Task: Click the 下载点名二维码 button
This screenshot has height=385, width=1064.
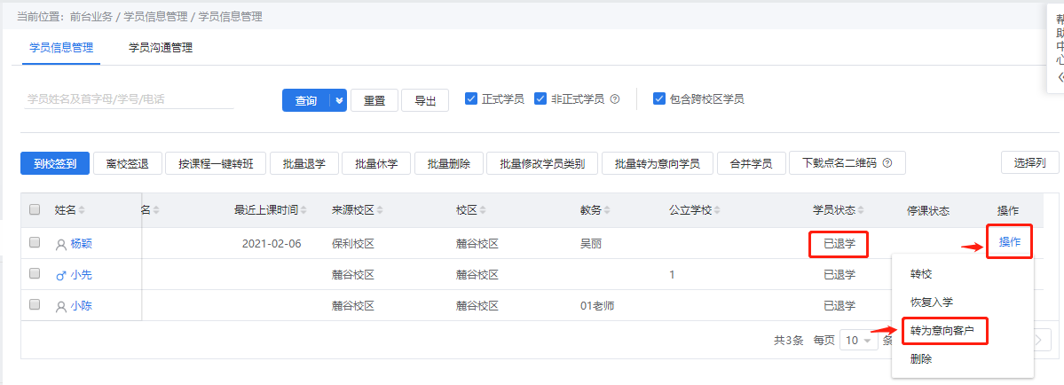Action: (x=847, y=163)
